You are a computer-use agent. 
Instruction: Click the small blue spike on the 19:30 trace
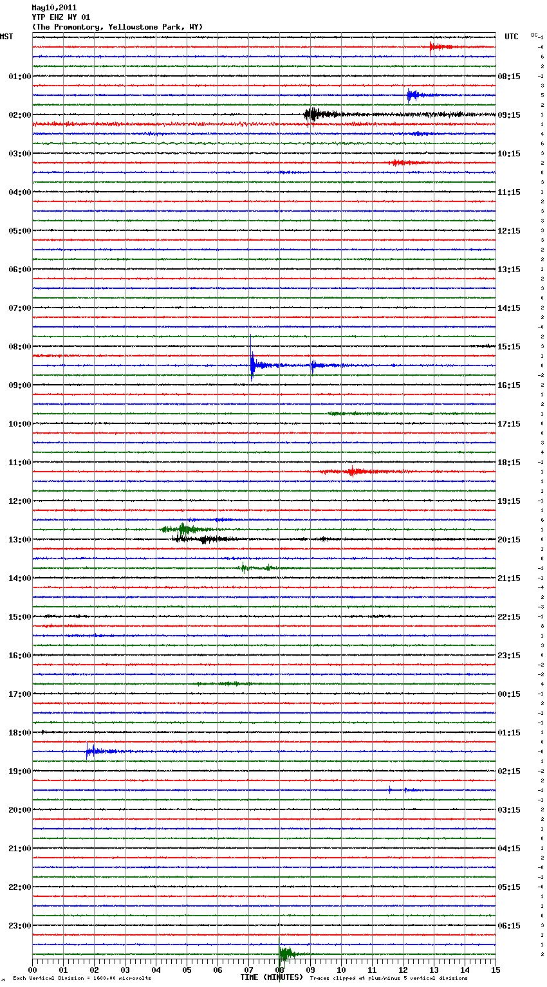point(389,789)
